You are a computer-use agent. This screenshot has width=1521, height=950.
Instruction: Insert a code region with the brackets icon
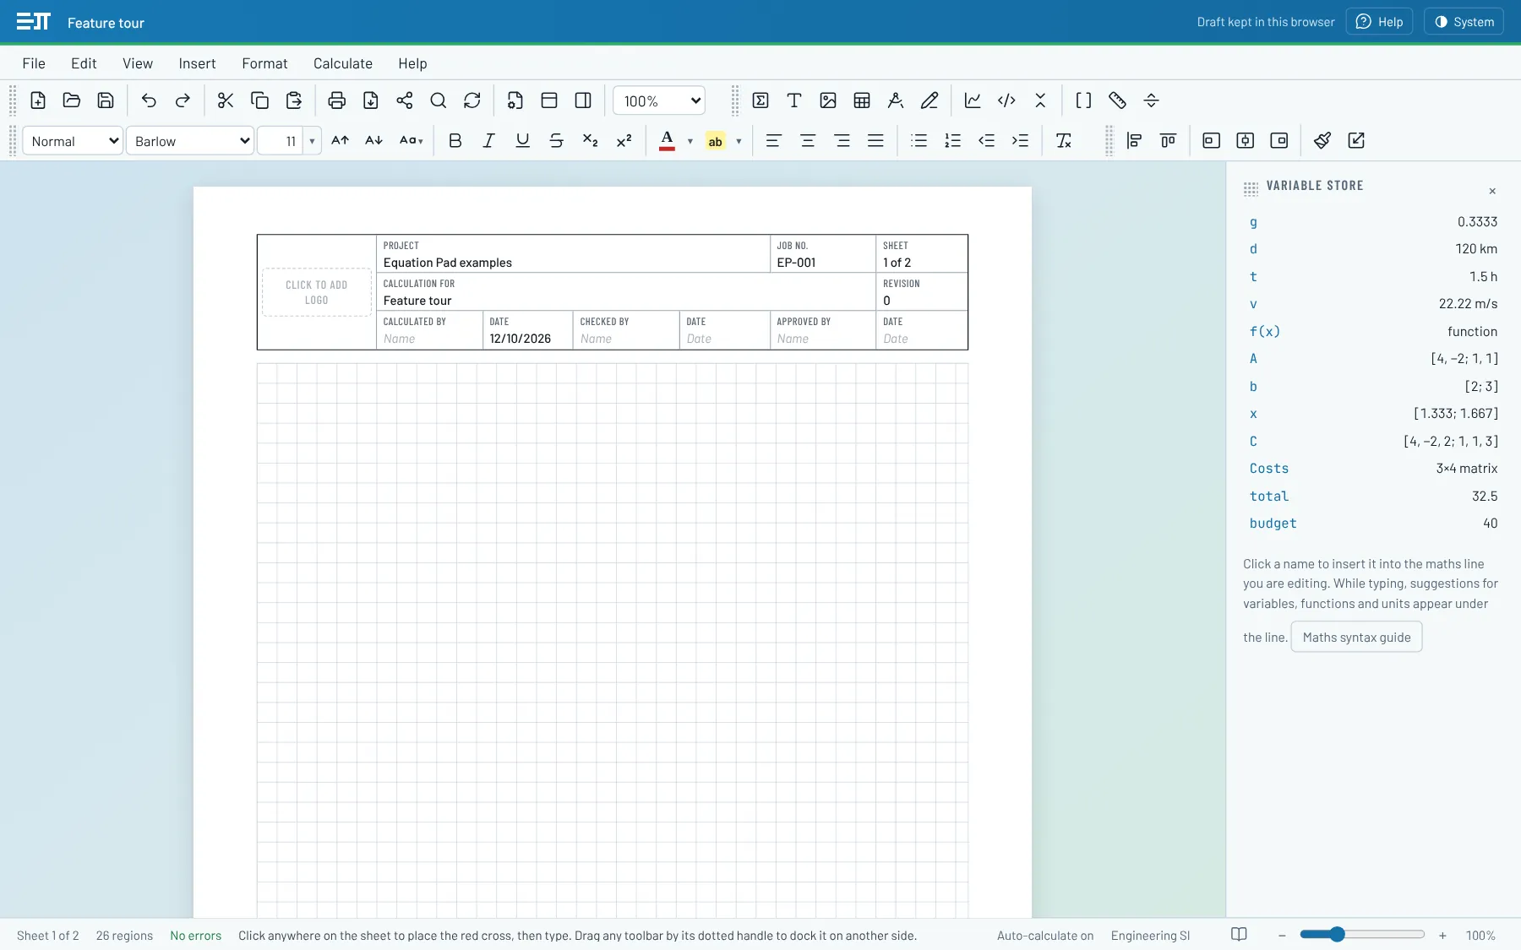pos(1006,100)
